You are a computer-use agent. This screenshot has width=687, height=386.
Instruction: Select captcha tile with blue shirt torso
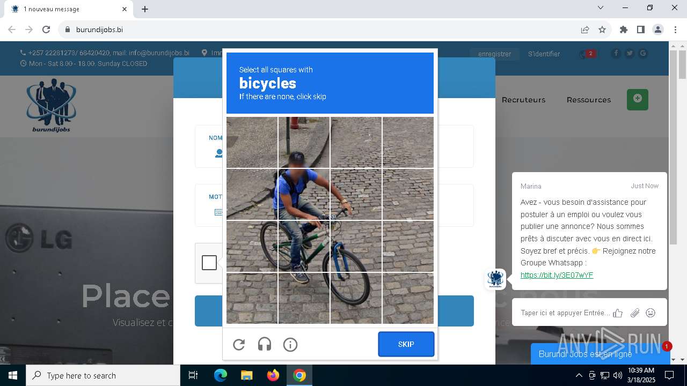pyautogui.click(x=304, y=195)
